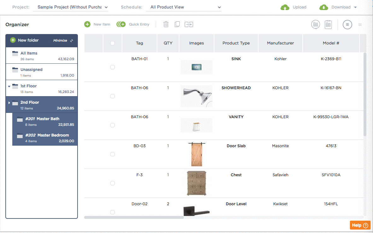373x233 pixels.
Task: Click the Tag column header
Action: click(x=139, y=43)
